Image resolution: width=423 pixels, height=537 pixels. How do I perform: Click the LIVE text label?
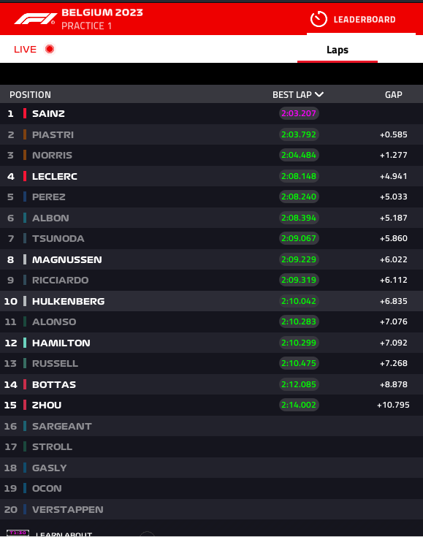[25, 50]
